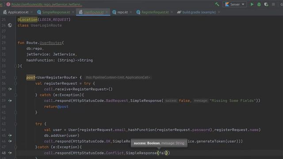Image resolution: width=283 pixels, height=159 pixels.
Task: Run with coverage using the shield icon
Action: pos(266,4)
